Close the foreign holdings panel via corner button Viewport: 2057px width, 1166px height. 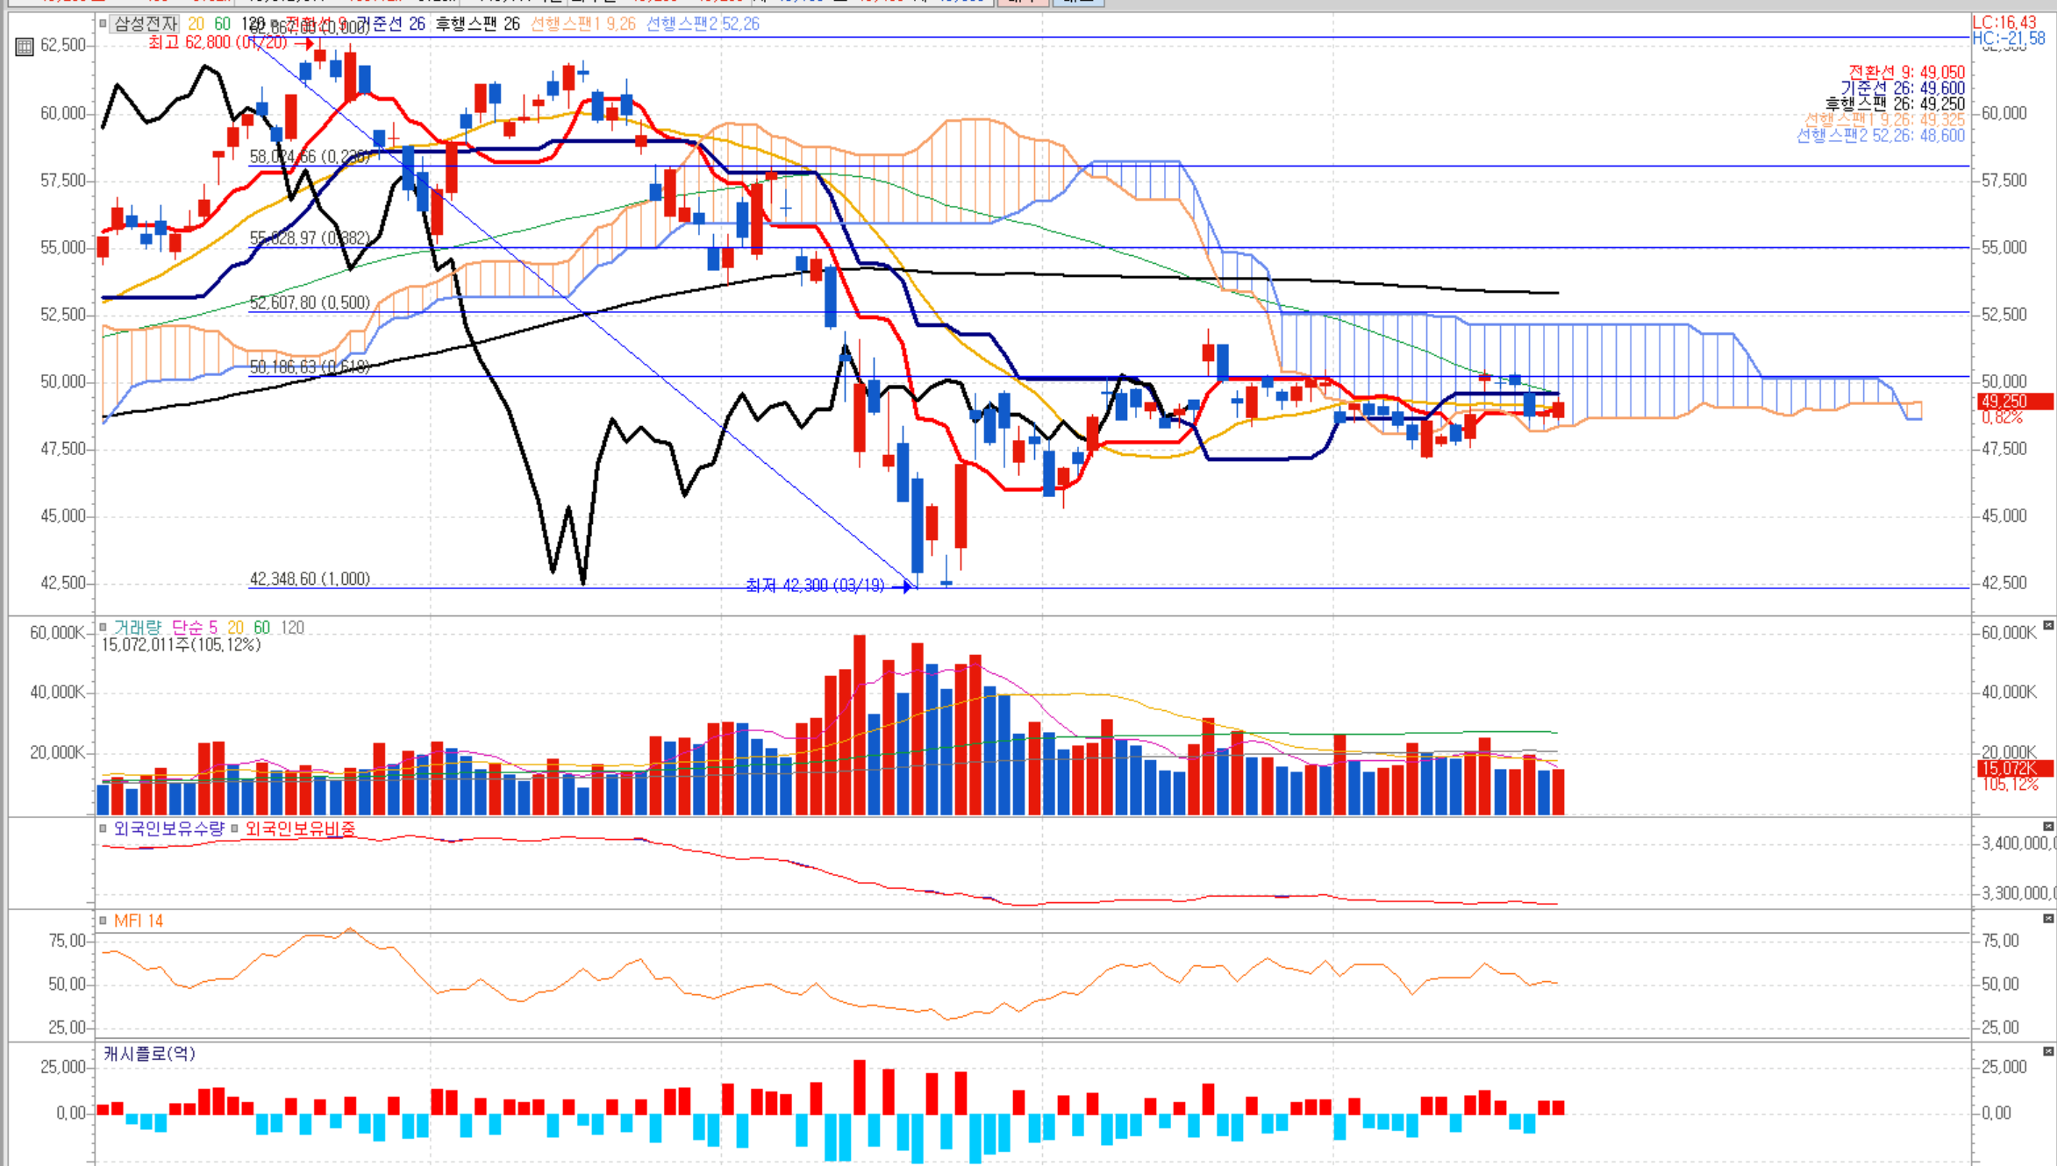(2048, 827)
